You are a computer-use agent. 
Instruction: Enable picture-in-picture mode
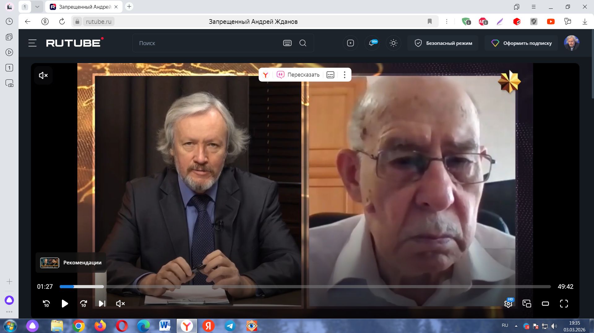point(527,304)
